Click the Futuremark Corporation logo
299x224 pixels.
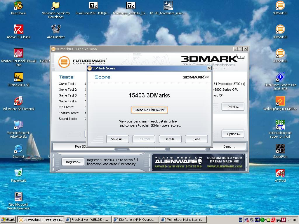[83, 62]
